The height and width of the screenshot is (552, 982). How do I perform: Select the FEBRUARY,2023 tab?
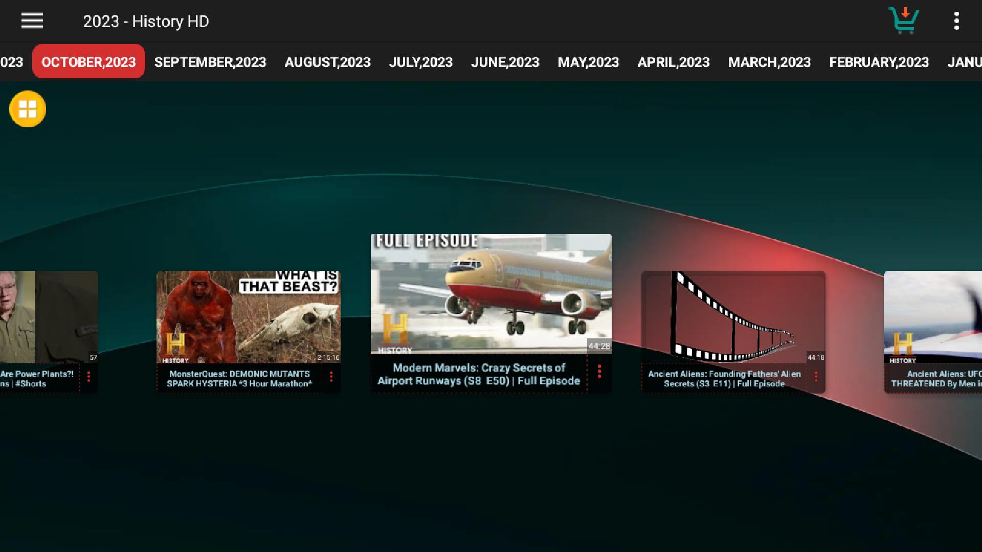(879, 62)
